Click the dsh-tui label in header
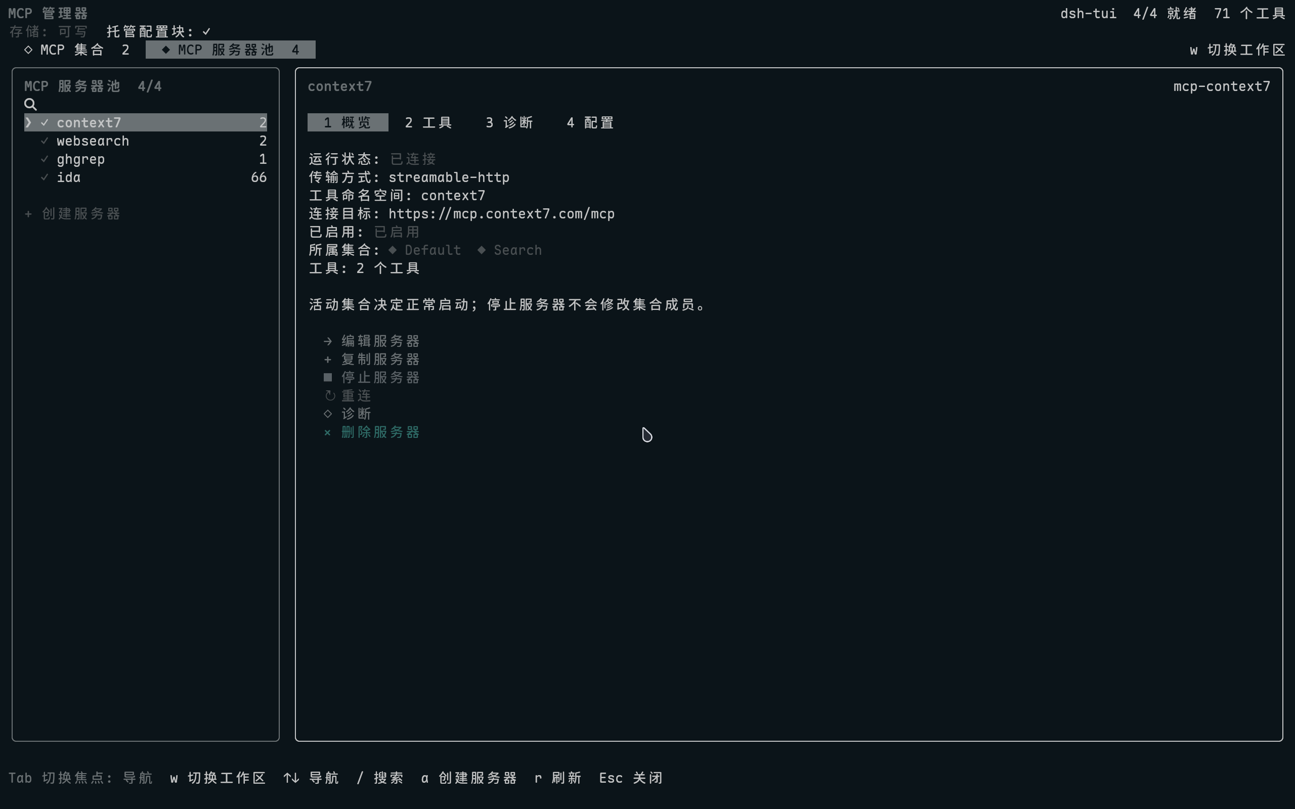This screenshot has width=1295, height=809. (x=1089, y=13)
